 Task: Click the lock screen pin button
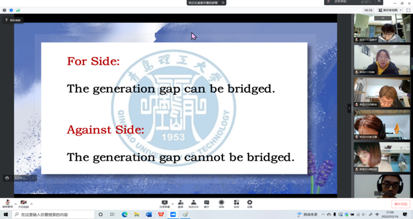(13, 20)
